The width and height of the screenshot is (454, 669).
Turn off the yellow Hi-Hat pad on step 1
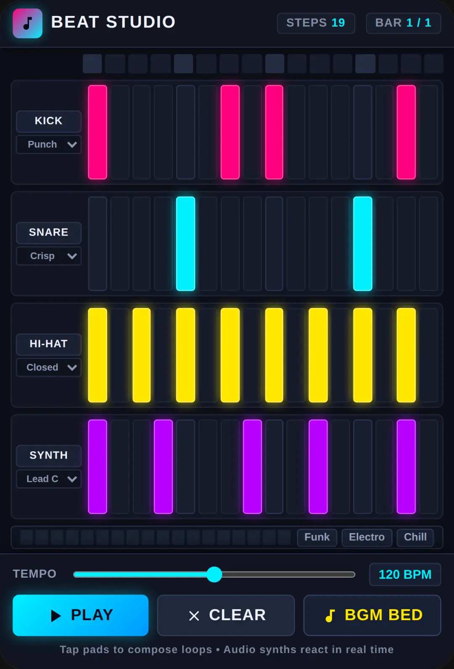pyautogui.click(x=98, y=355)
